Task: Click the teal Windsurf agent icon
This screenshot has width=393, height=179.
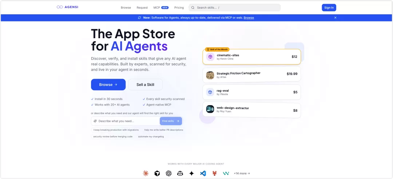Action: point(226,173)
